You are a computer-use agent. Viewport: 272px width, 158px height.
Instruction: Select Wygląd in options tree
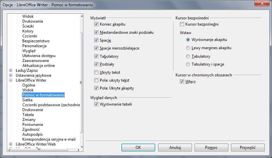29,51
